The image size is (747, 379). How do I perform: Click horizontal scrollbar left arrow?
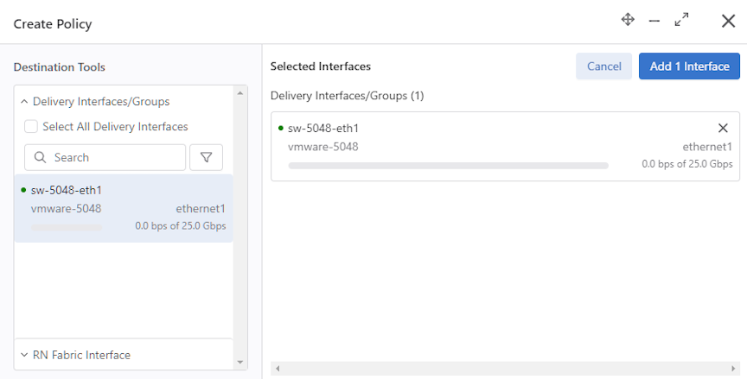click(x=278, y=369)
